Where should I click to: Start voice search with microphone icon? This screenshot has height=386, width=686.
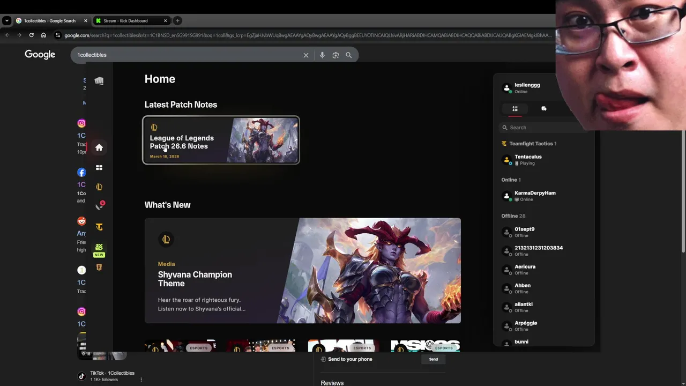coord(322,55)
